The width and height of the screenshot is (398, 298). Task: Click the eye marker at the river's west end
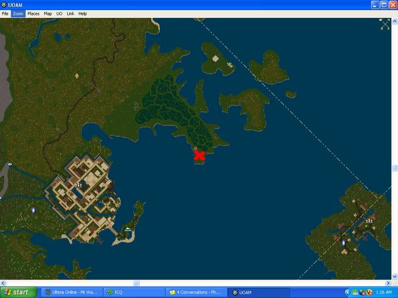(10, 164)
